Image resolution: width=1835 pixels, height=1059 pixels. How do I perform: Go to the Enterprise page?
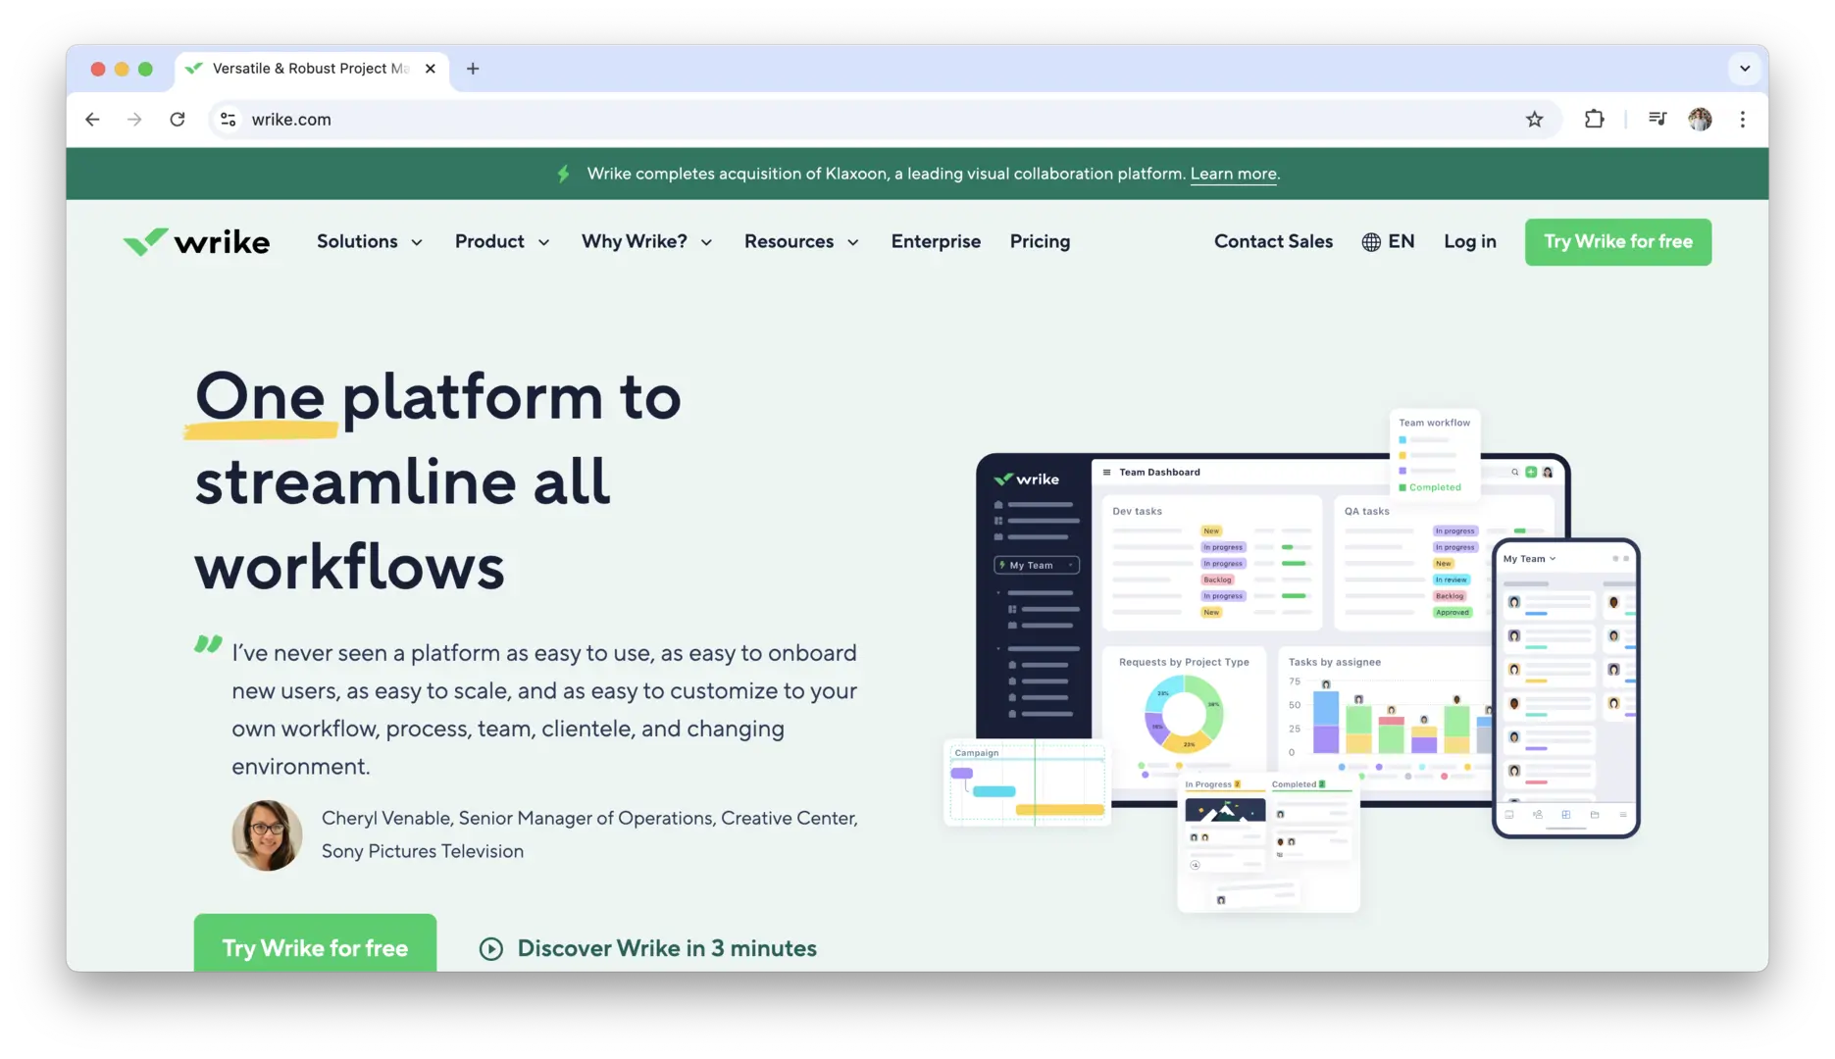tap(936, 242)
